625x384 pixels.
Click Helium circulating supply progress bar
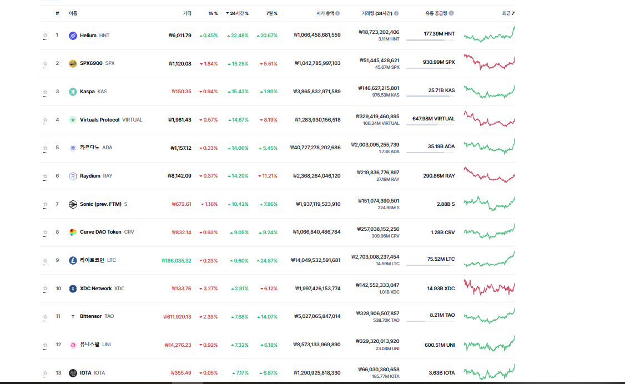click(x=431, y=41)
